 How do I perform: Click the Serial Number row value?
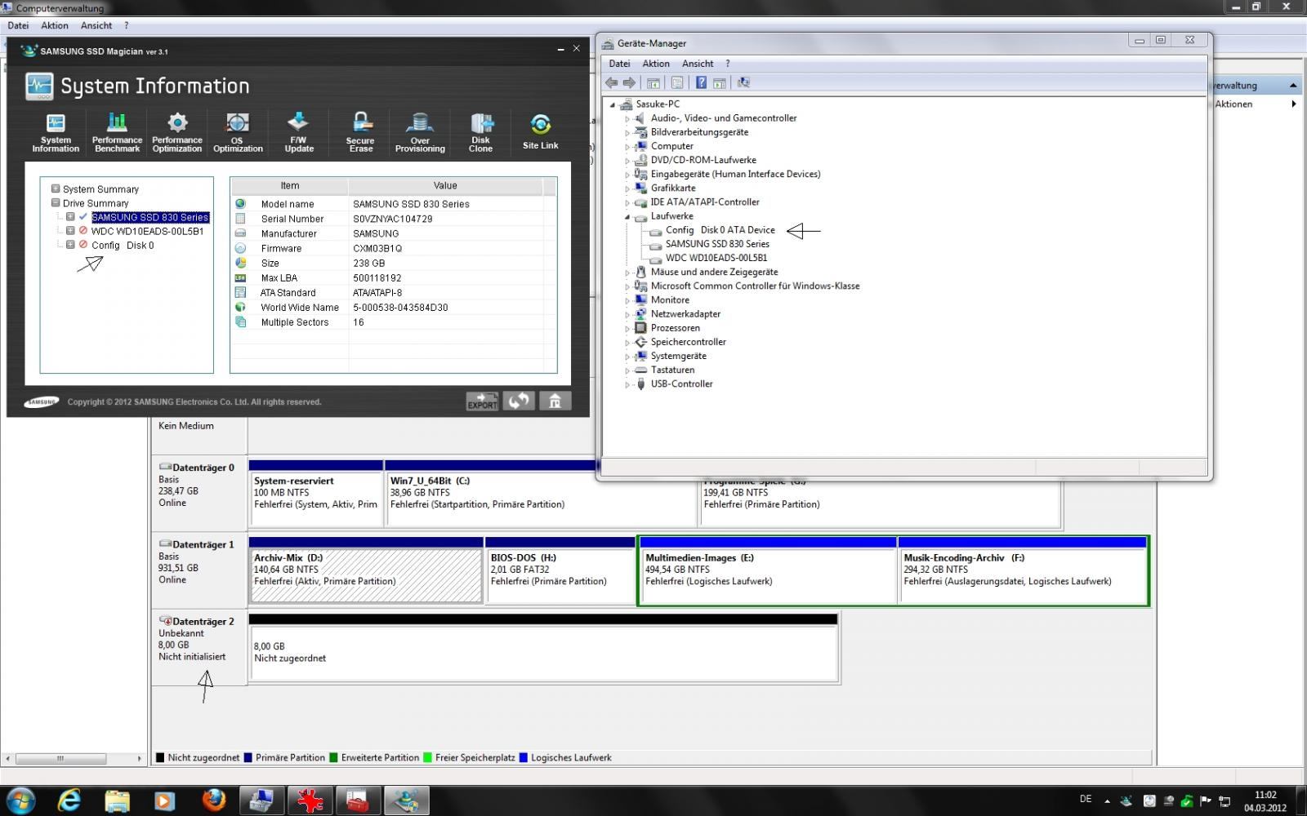393,219
